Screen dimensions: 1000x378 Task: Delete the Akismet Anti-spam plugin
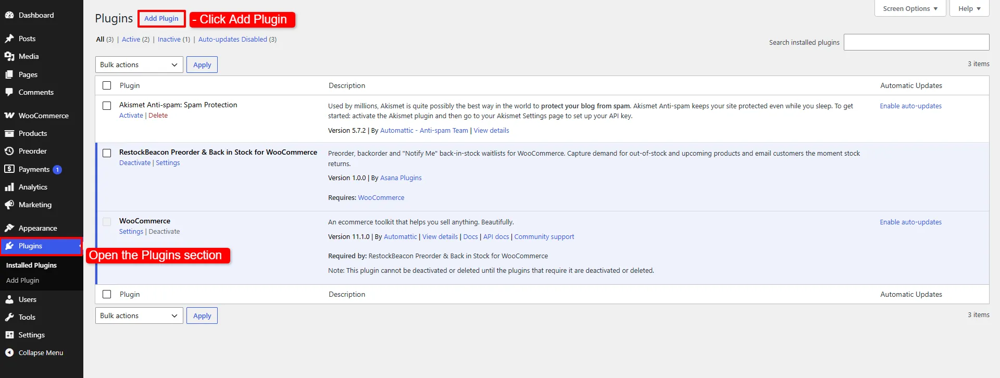[158, 116]
